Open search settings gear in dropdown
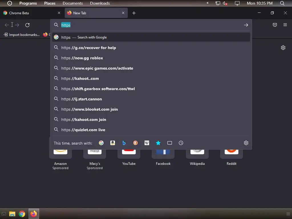 coord(246,143)
